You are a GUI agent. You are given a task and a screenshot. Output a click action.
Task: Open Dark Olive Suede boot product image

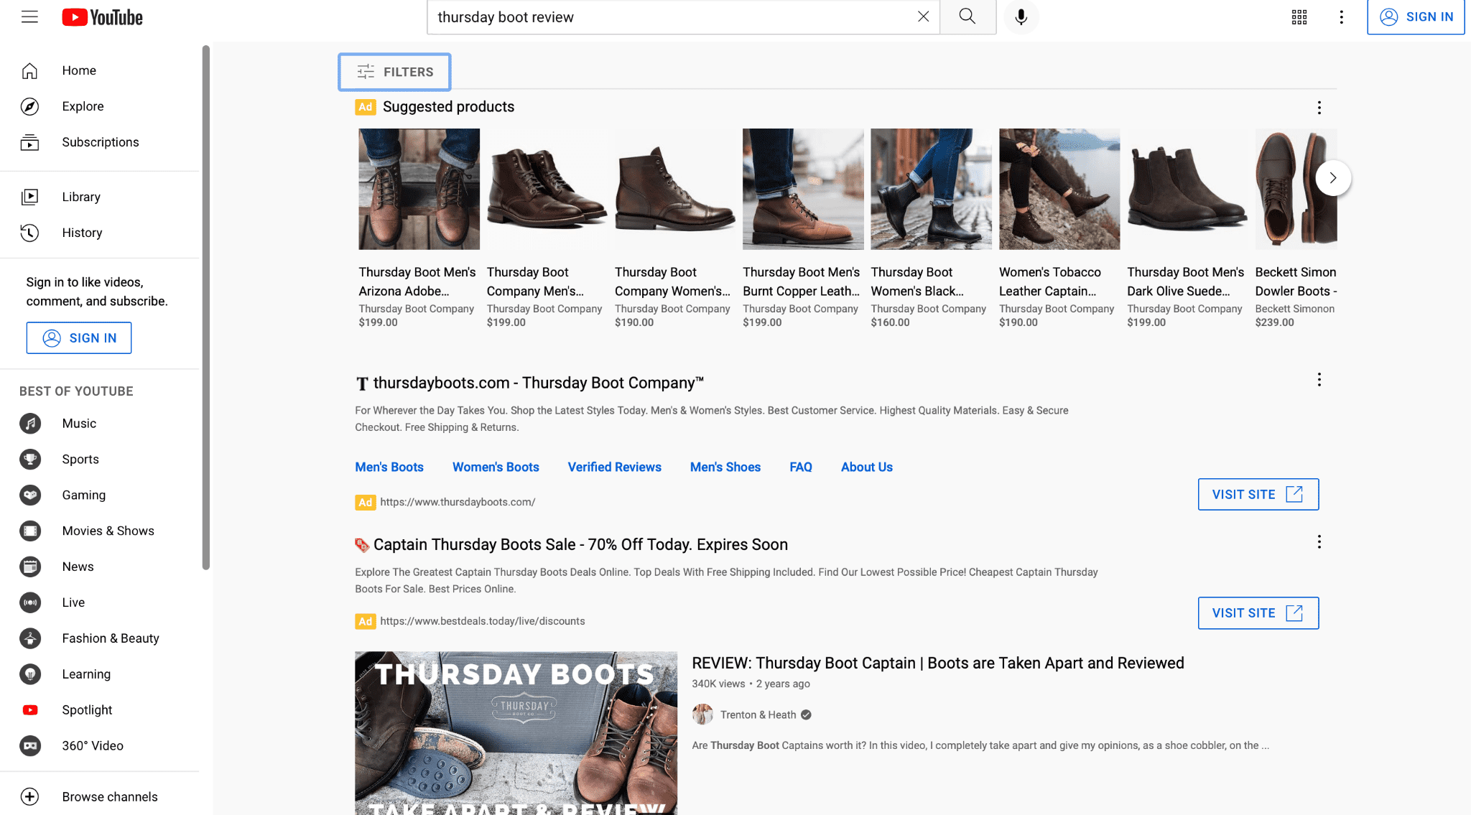tap(1187, 189)
